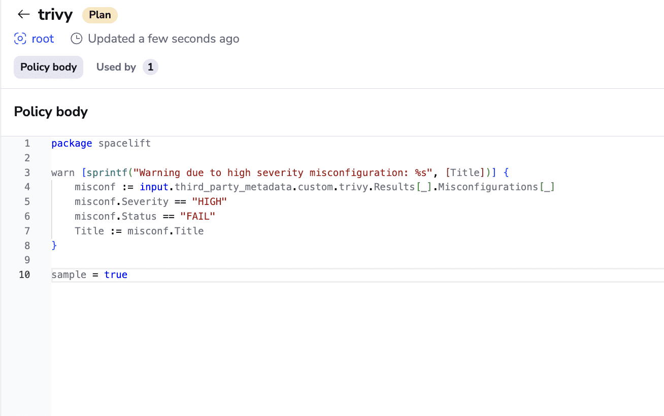Click the "FAIL" string literal
Image resolution: width=664 pixels, height=416 pixels.
(x=197, y=217)
